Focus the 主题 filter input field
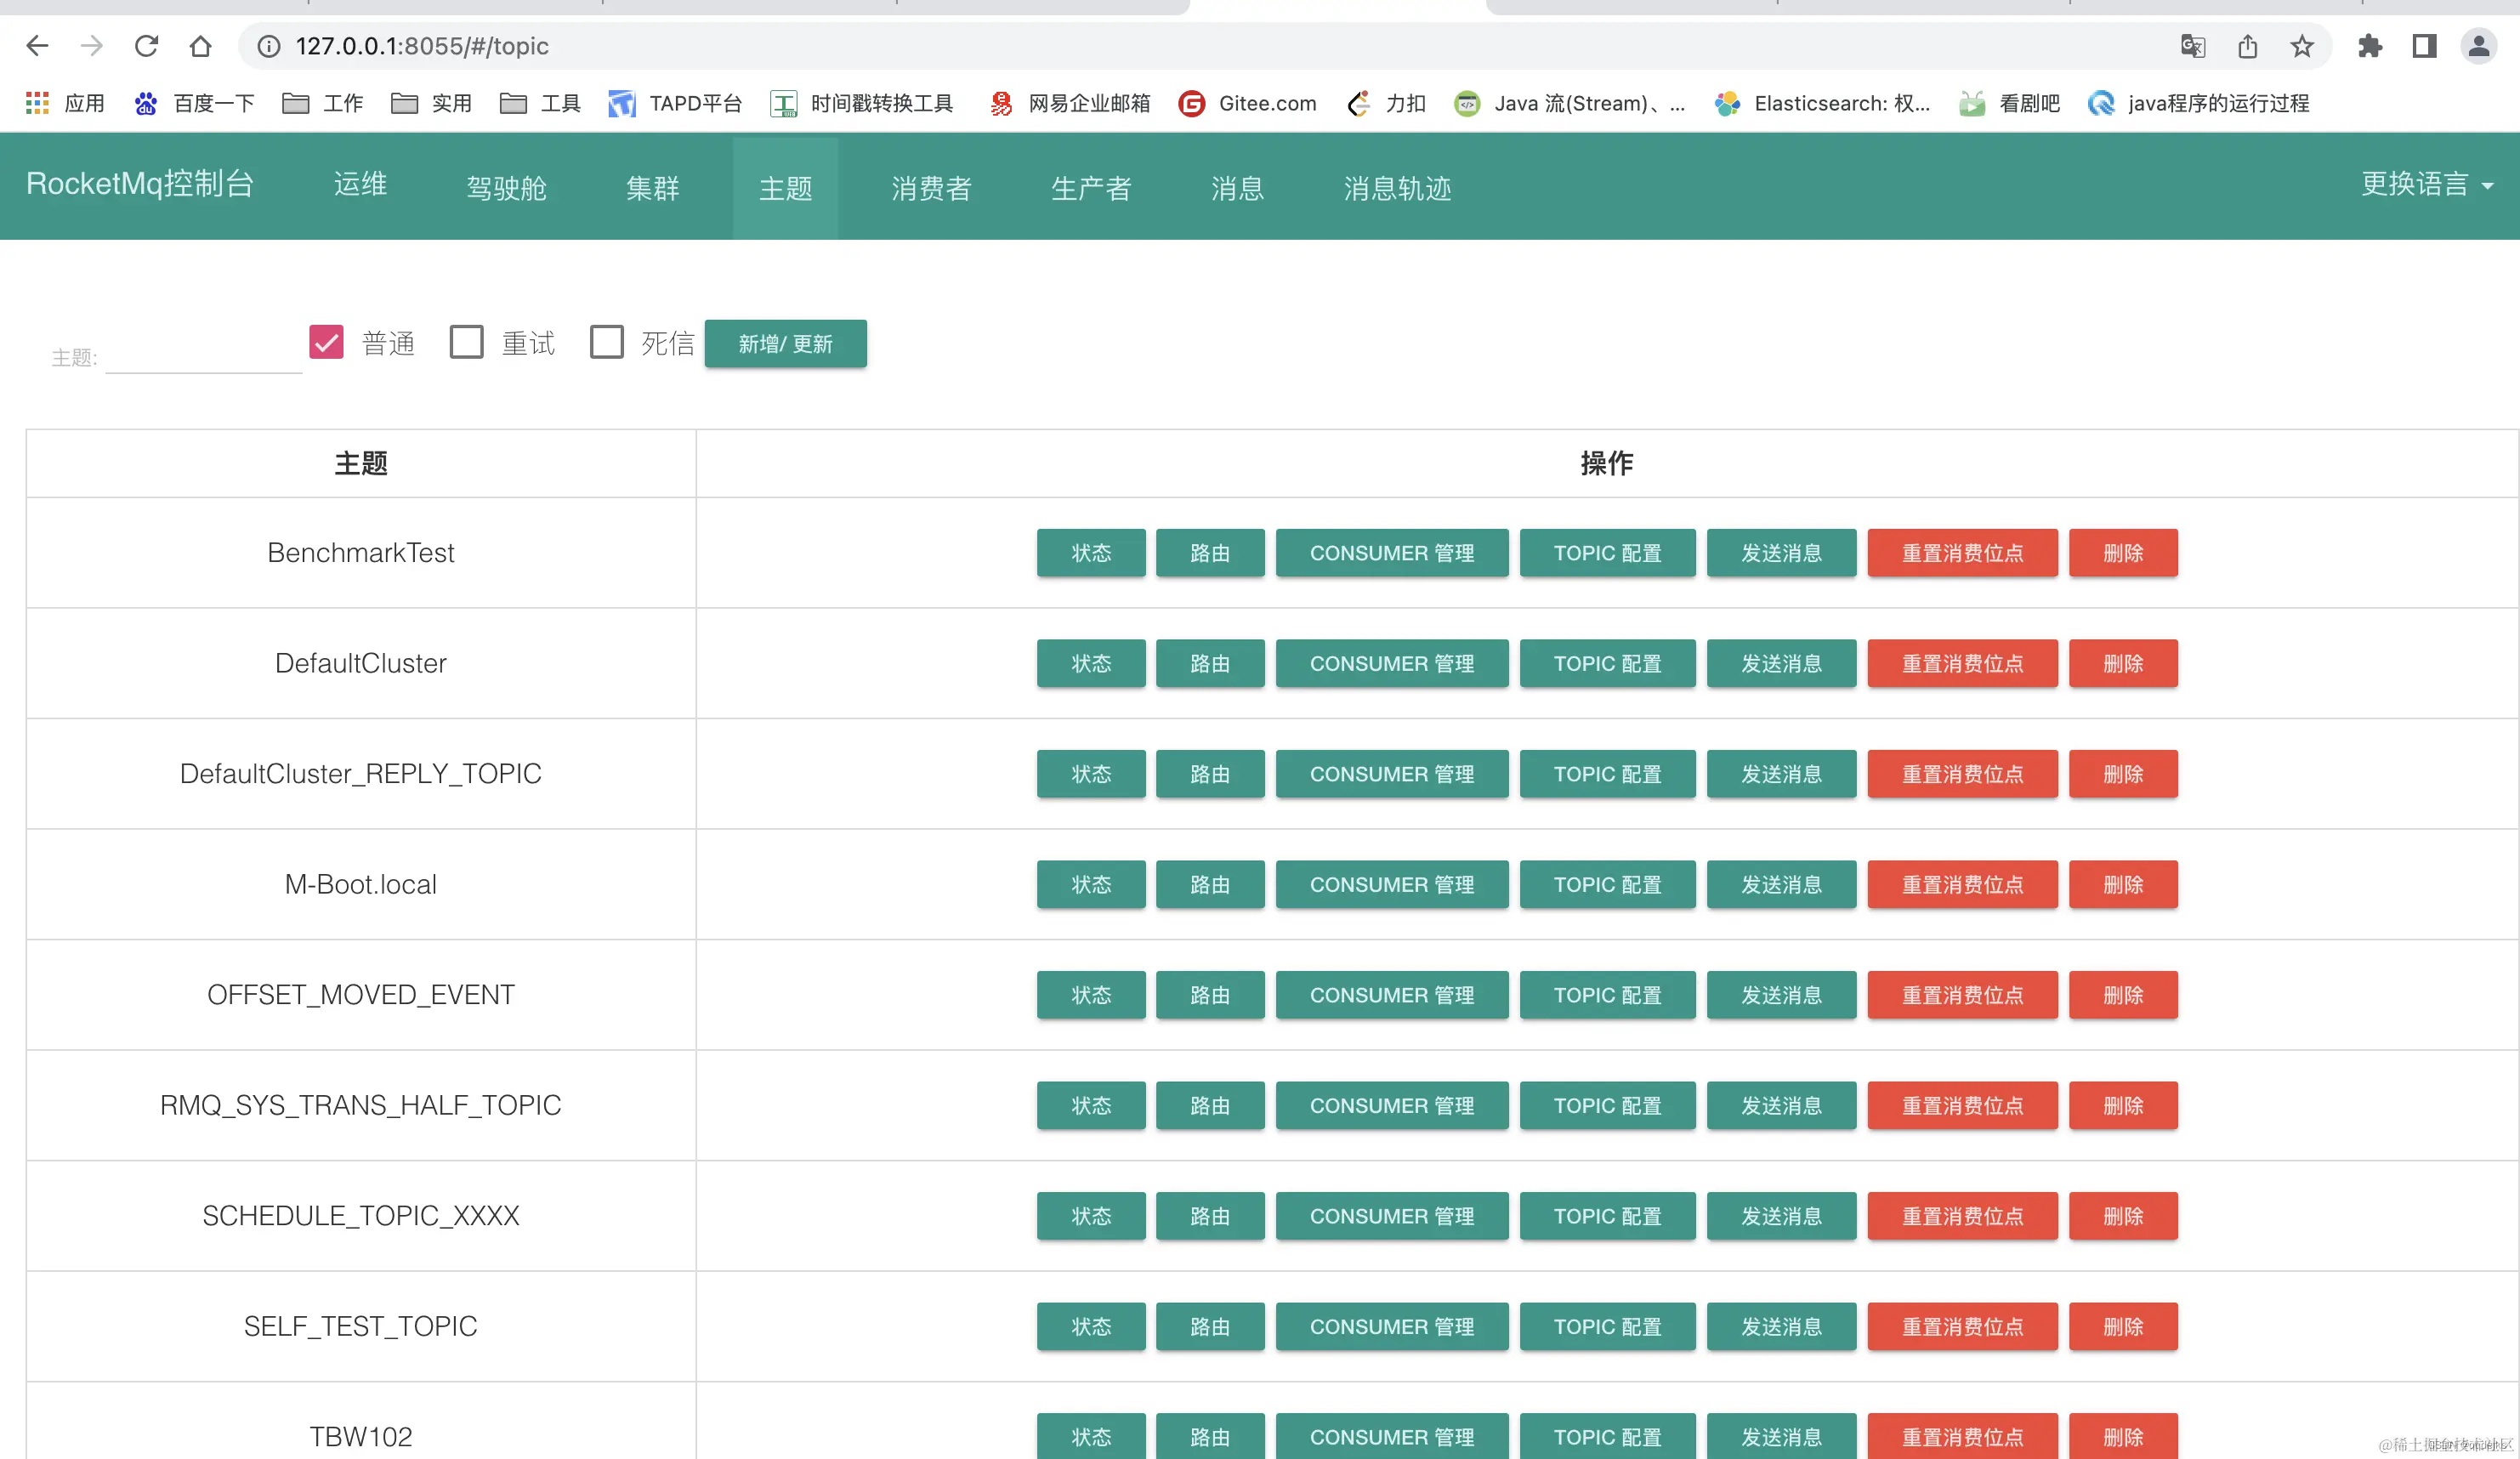The width and height of the screenshot is (2520, 1459). coord(203,357)
